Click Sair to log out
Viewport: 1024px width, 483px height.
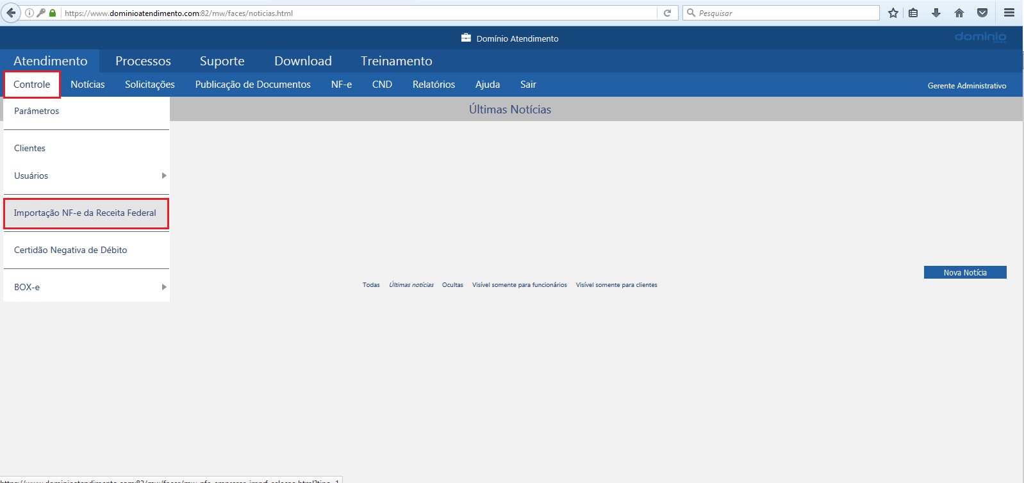point(528,85)
